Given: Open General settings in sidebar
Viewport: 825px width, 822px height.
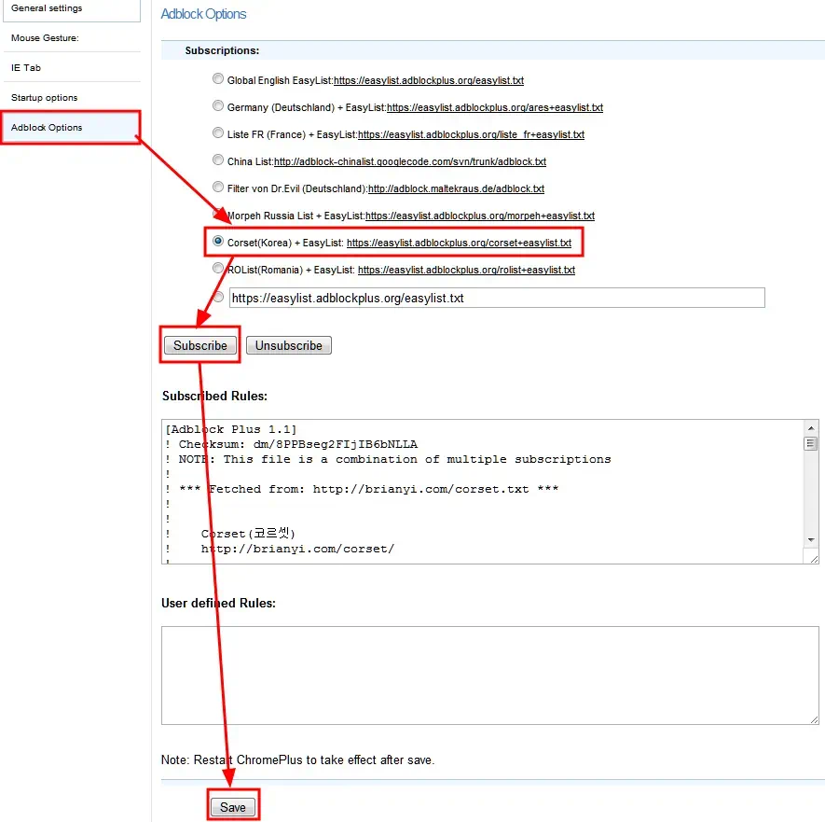Looking at the screenshot, I should (x=47, y=8).
